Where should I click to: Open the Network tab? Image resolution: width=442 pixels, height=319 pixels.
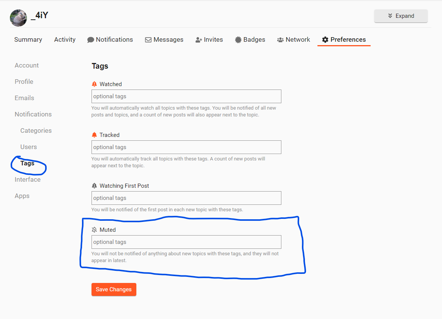(x=294, y=40)
